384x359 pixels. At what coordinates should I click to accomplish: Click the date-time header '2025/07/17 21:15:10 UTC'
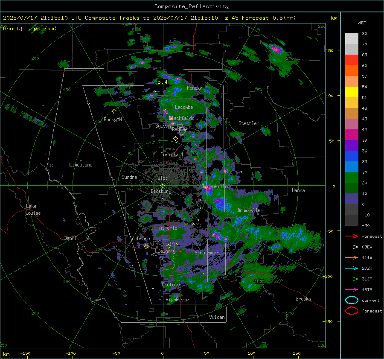tap(42, 18)
